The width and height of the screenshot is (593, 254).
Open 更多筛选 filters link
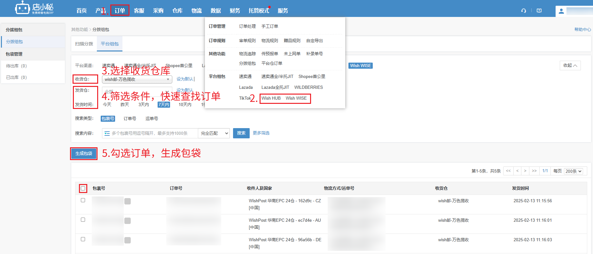(261, 133)
